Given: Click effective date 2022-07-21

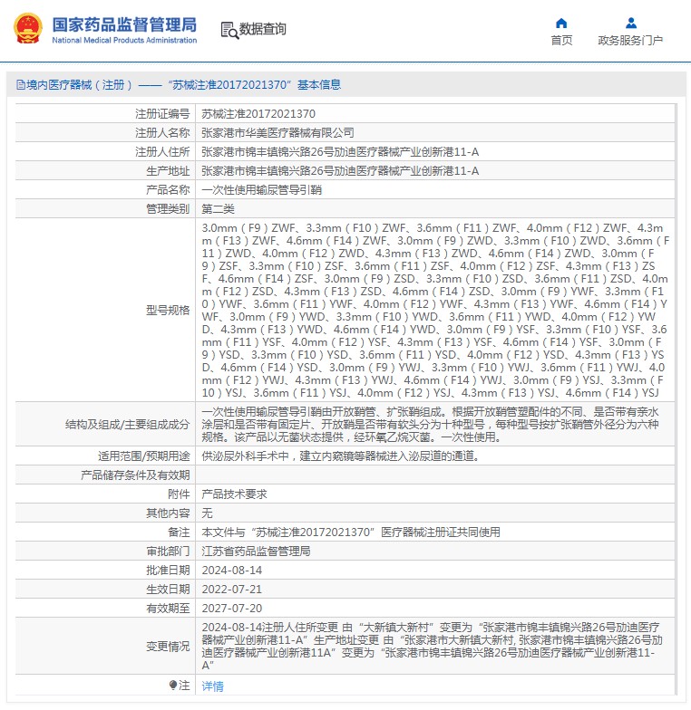Looking at the screenshot, I should click(232, 589).
